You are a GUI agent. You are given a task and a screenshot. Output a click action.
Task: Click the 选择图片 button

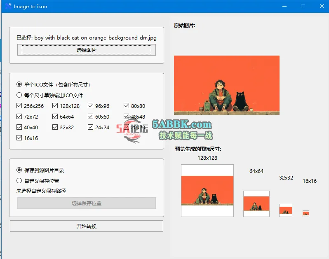click(87, 50)
